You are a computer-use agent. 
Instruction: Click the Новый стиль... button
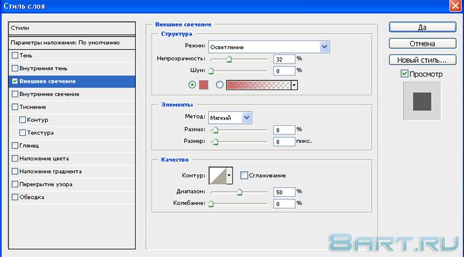coord(422,60)
